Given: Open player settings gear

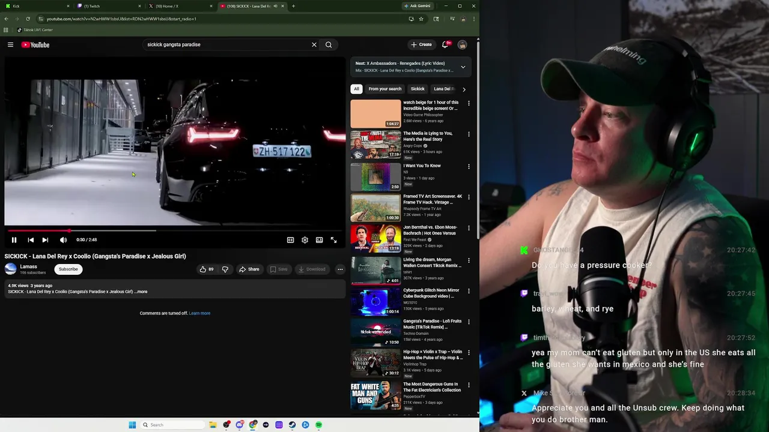Looking at the screenshot, I should (305, 240).
